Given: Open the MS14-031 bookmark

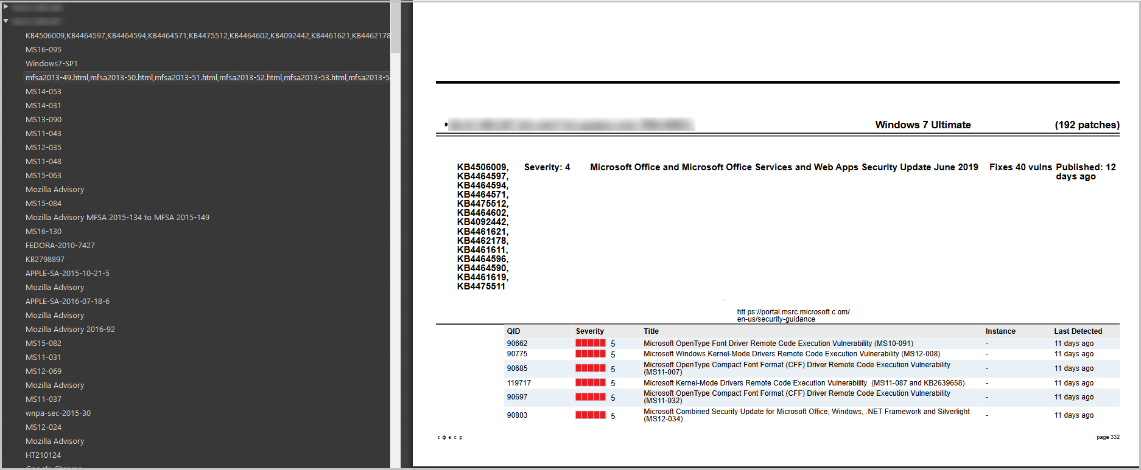Looking at the screenshot, I should click(x=43, y=106).
